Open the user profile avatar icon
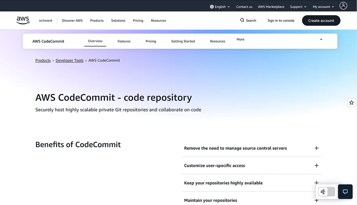The image size is (357, 205). 343,6
